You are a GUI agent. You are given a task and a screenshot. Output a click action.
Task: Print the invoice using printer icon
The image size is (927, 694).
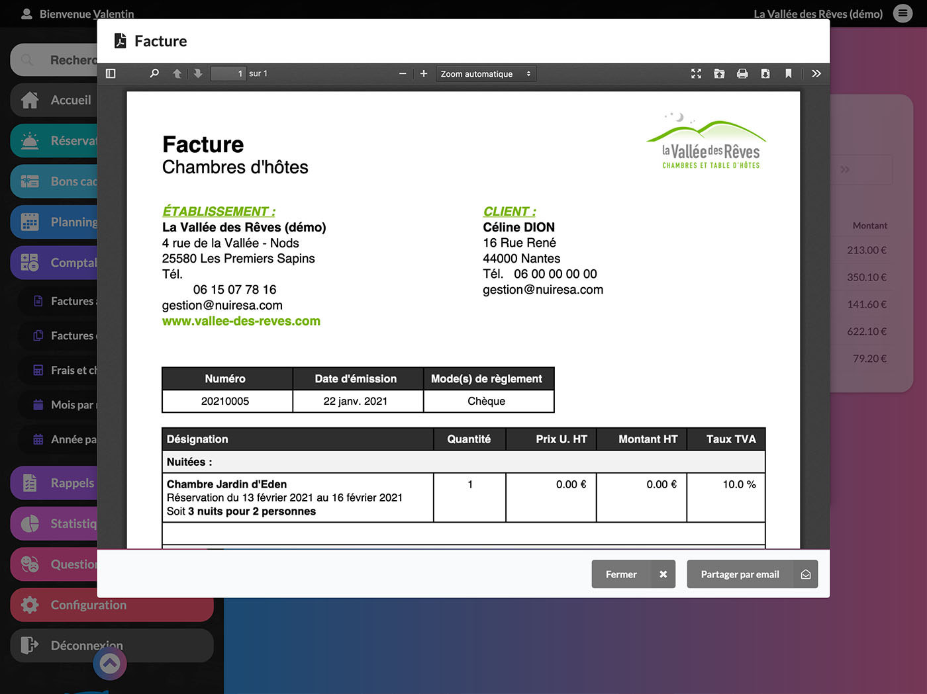point(742,73)
